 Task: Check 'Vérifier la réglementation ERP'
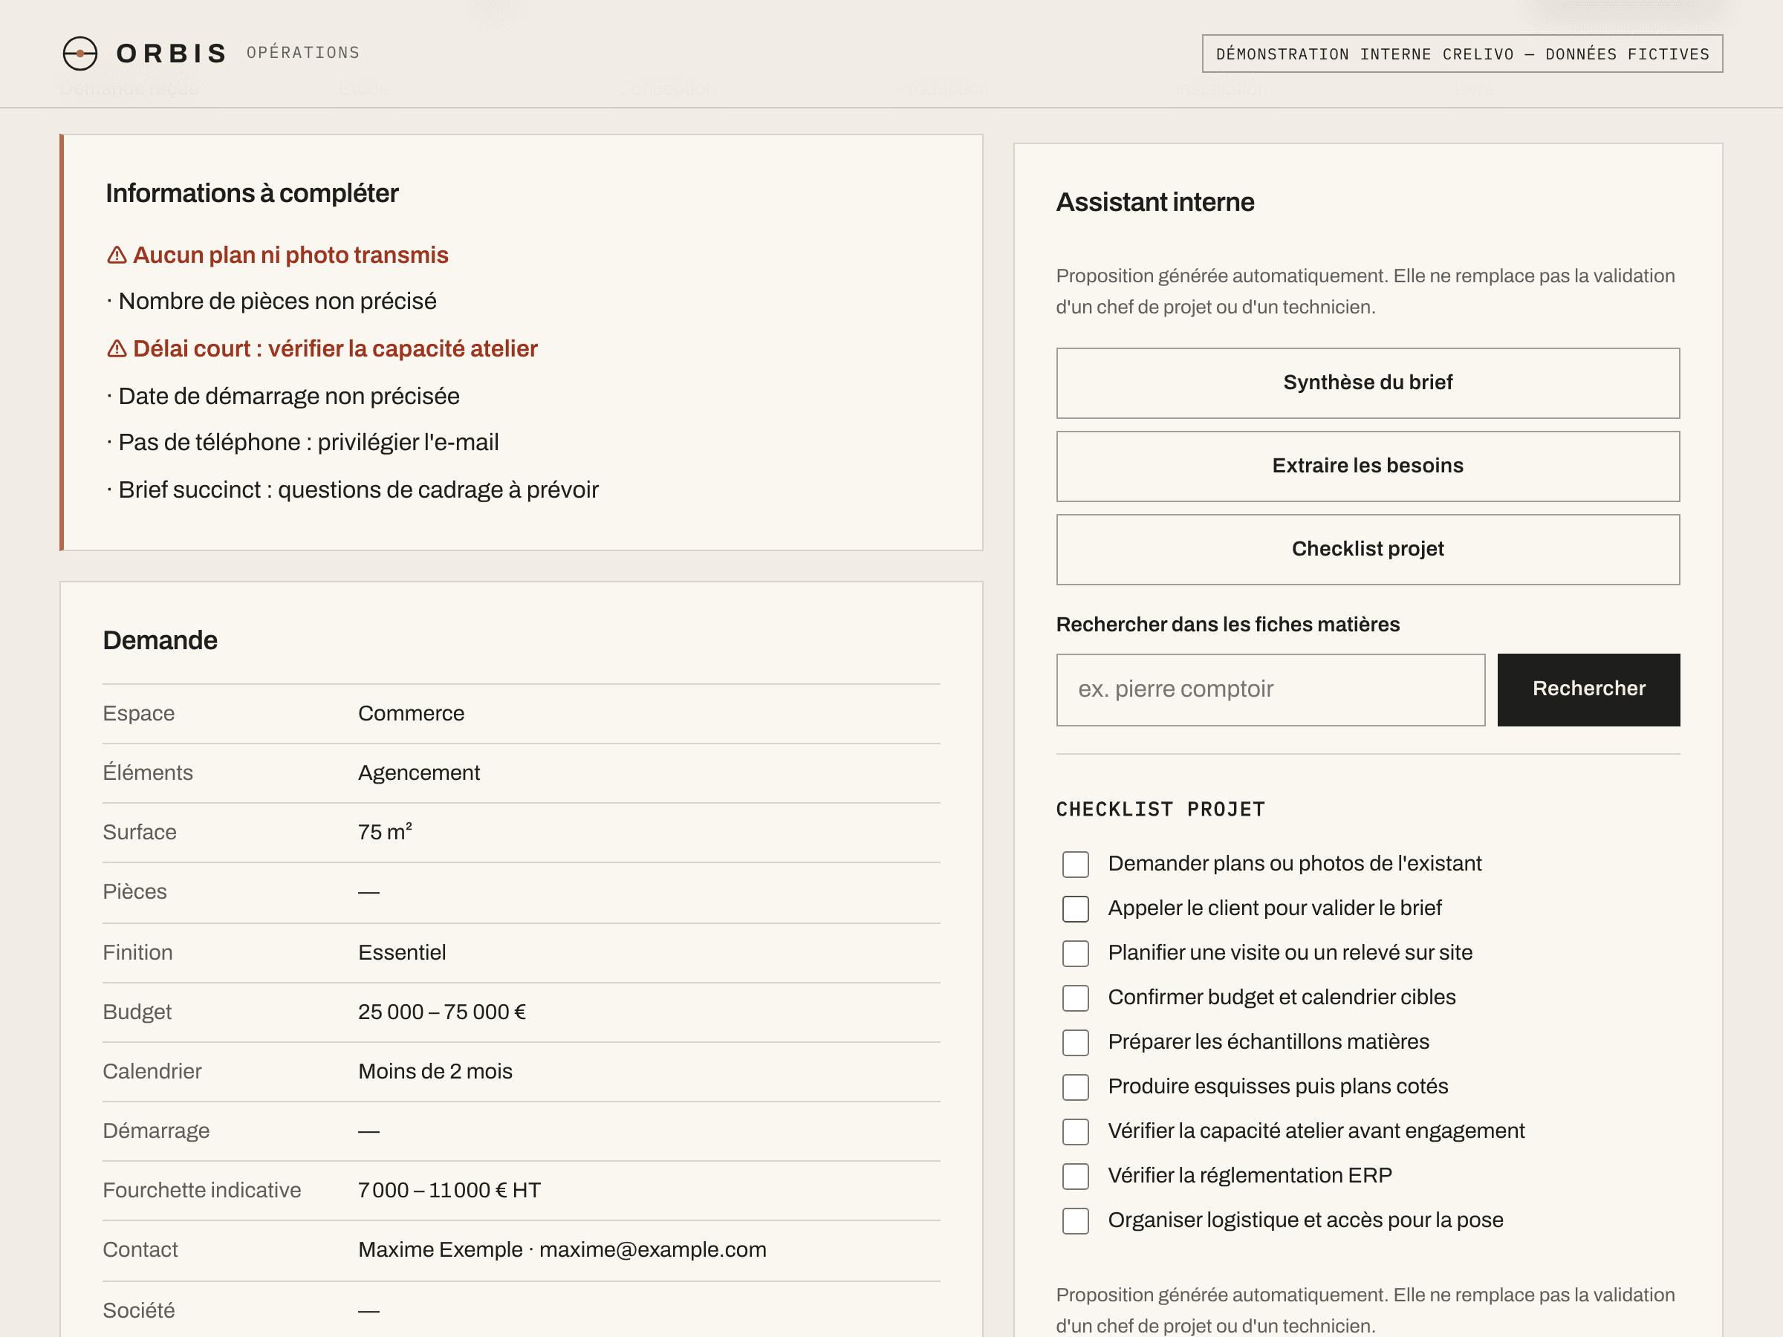pos(1075,1176)
